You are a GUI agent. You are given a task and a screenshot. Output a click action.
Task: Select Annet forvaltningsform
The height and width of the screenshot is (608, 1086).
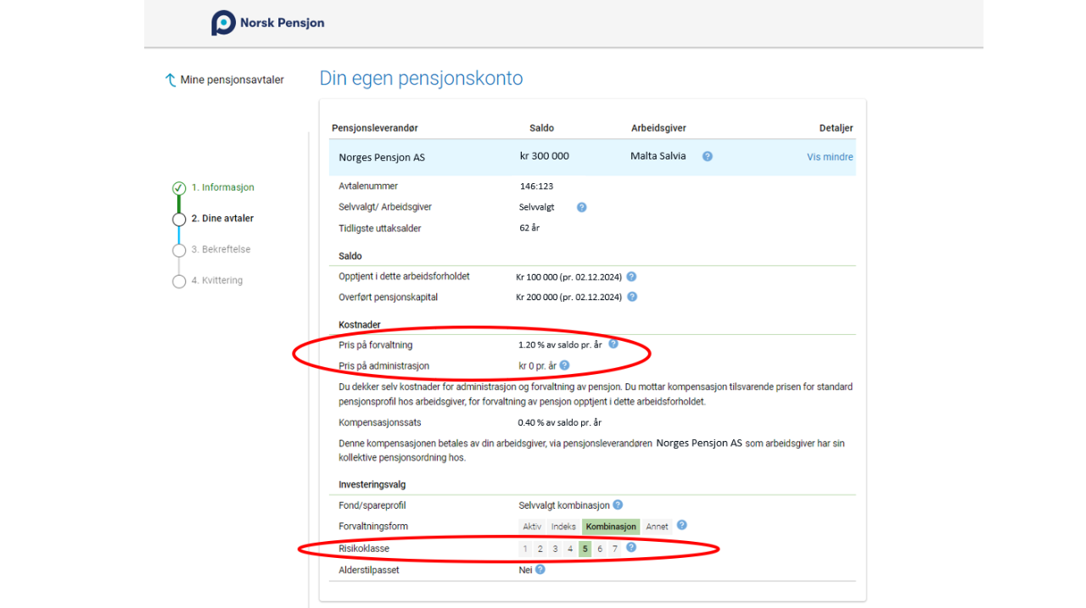point(657,527)
